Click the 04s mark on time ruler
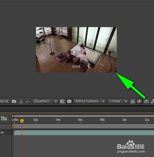Screen dimensions: 154x157 point(58,120)
